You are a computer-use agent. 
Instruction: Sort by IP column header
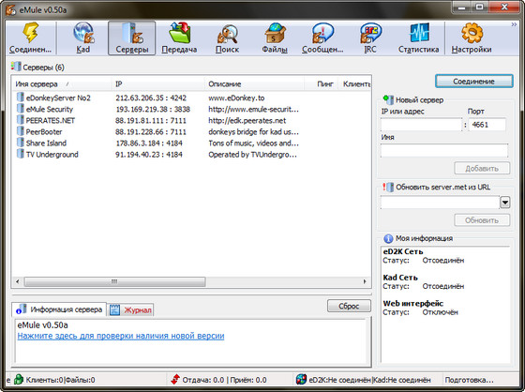(157, 84)
